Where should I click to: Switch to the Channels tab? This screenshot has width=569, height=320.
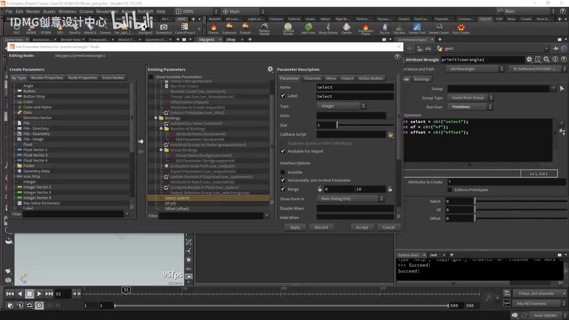pos(312,78)
